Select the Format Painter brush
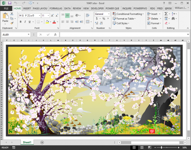This screenshot has width=191, height=150. [x=12, y=23]
